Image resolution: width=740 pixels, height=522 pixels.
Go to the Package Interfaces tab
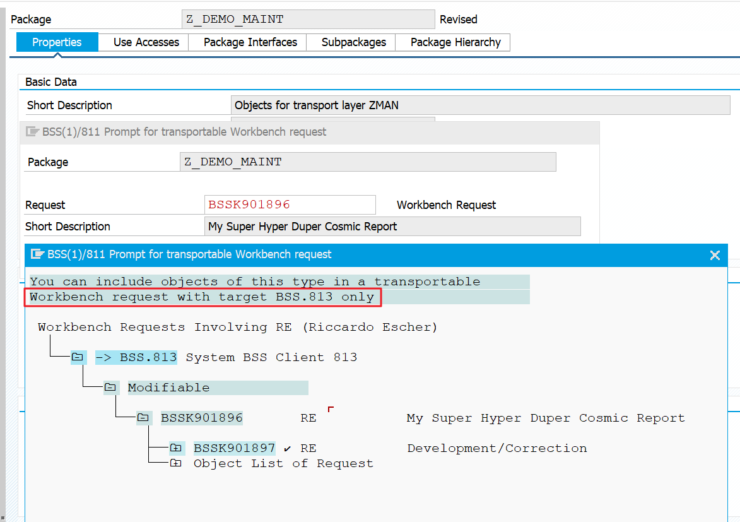250,42
